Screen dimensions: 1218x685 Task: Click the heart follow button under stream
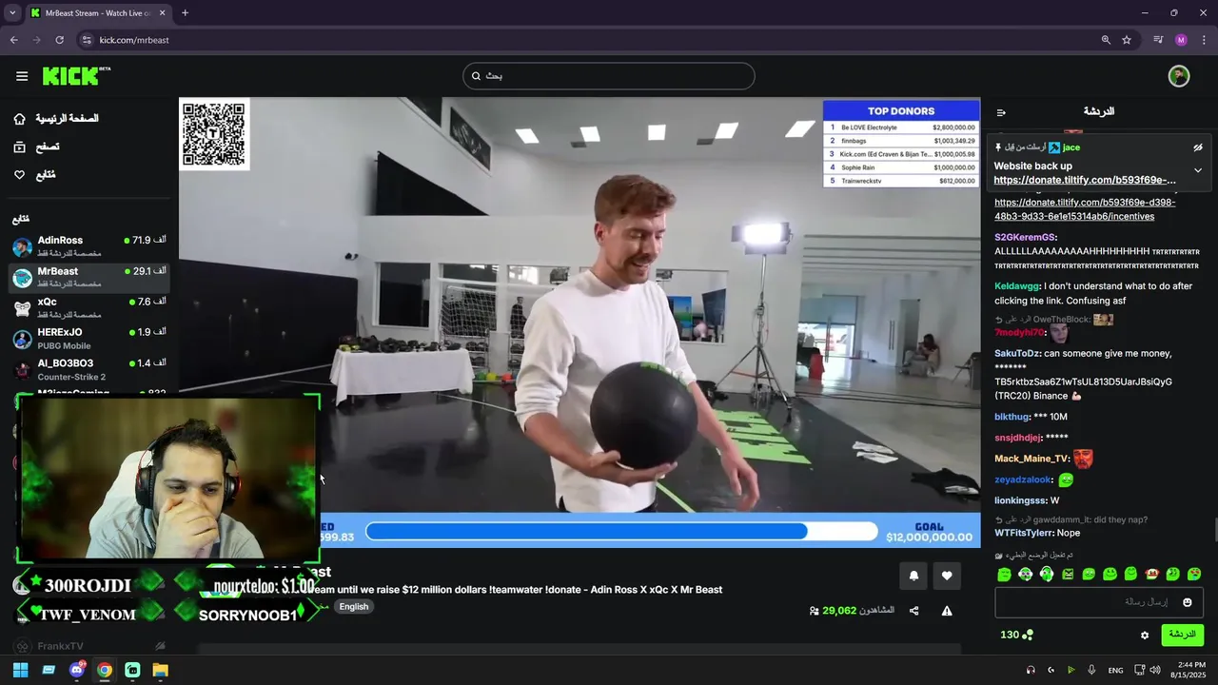click(x=947, y=576)
